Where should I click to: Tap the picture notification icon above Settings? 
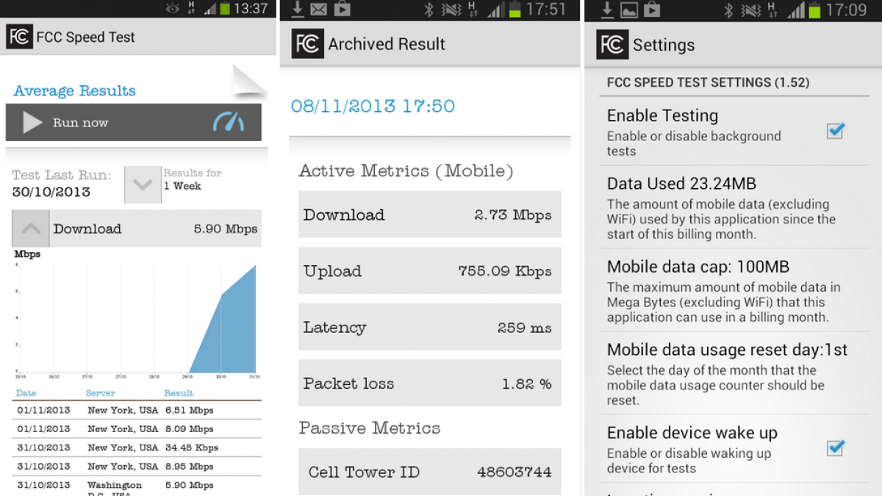pos(629,10)
